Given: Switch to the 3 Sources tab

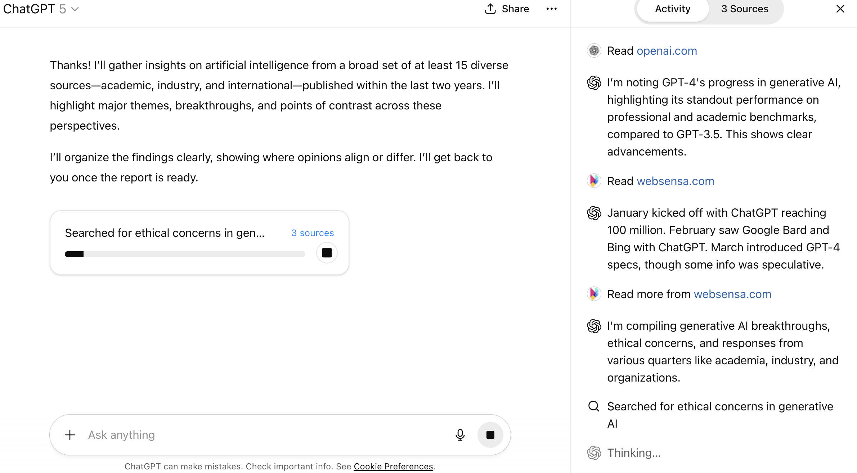Looking at the screenshot, I should (x=745, y=9).
